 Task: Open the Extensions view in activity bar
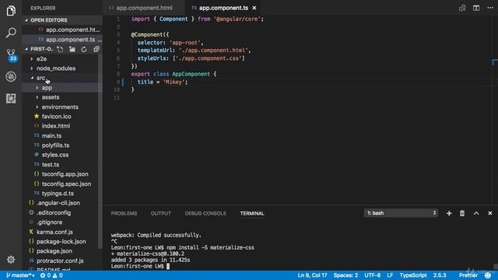[x=11, y=99]
